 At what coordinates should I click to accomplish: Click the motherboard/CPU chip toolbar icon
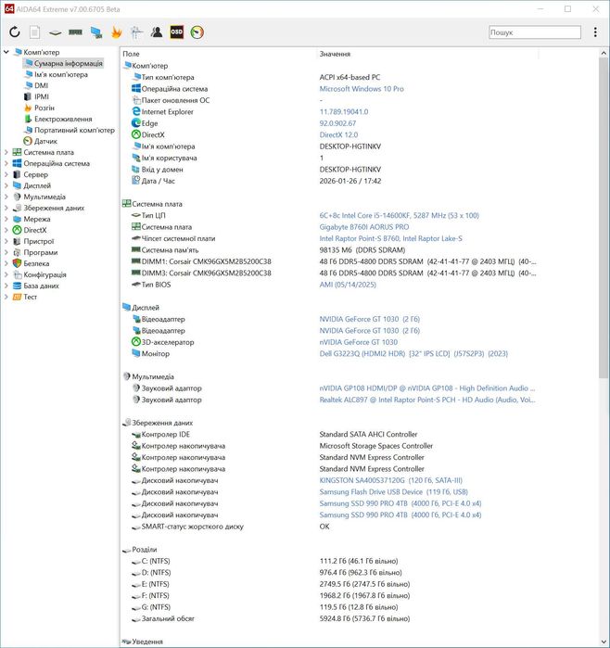pos(55,32)
